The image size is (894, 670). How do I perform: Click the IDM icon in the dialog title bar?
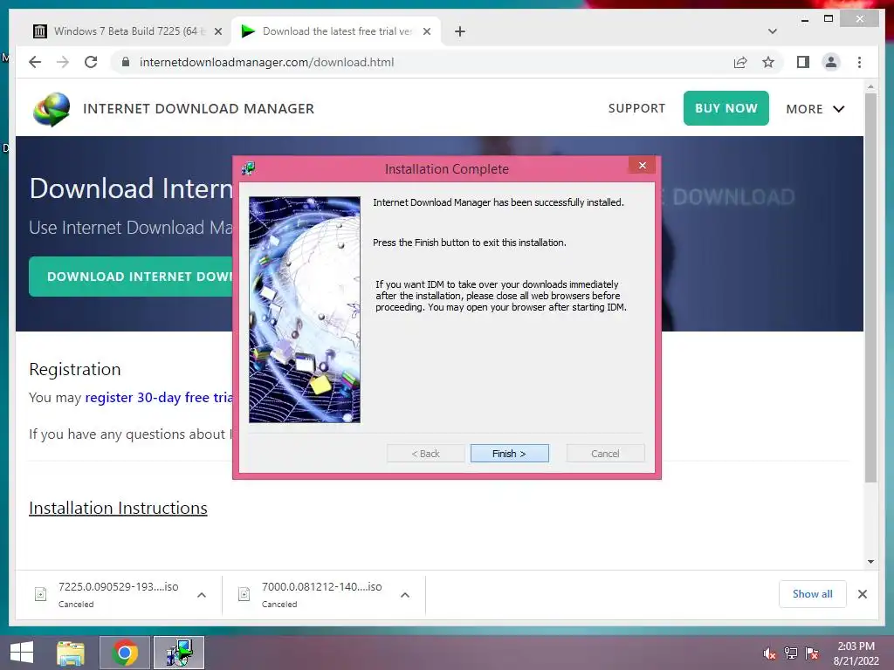248,168
